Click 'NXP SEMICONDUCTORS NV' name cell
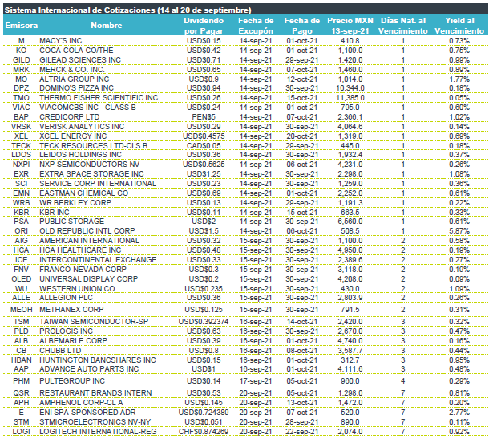The height and width of the screenshot is (439, 493). [89, 165]
